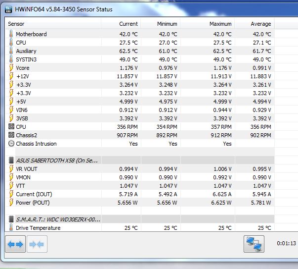Select the +12V sensor row label
The height and width of the screenshot is (269, 298).
coord(23,76)
